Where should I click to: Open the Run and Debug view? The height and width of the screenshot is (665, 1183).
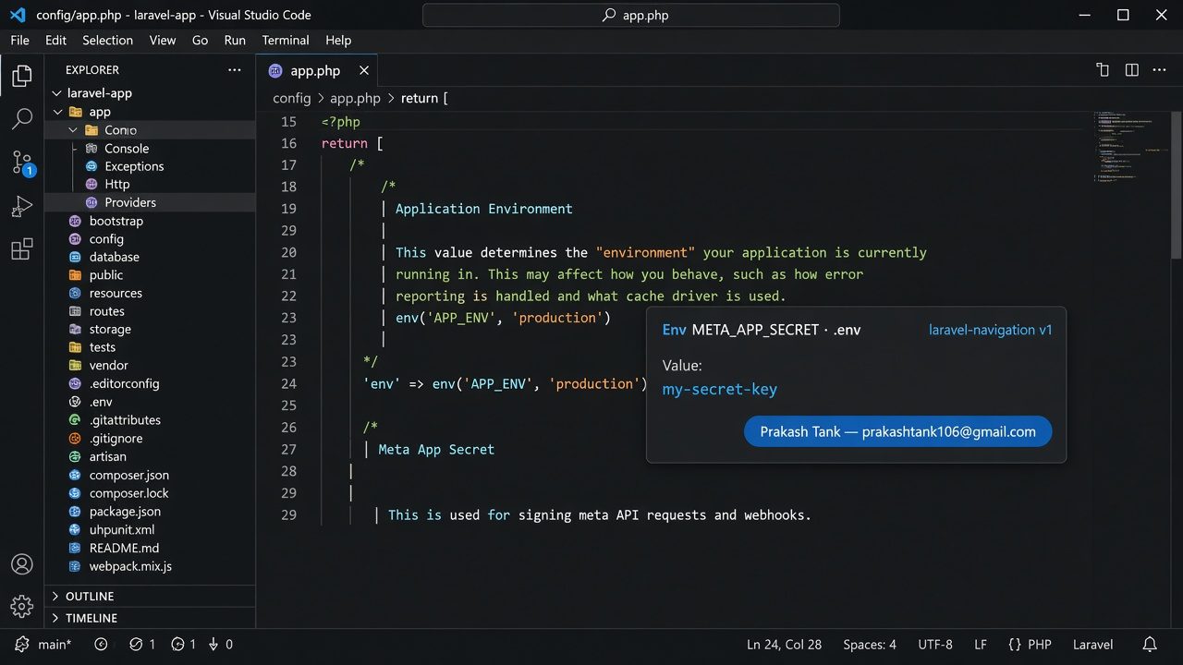[22, 207]
